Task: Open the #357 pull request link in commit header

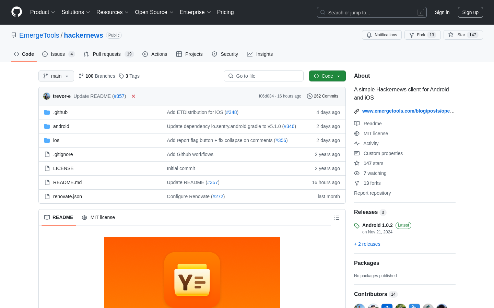Action: click(x=119, y=96)
